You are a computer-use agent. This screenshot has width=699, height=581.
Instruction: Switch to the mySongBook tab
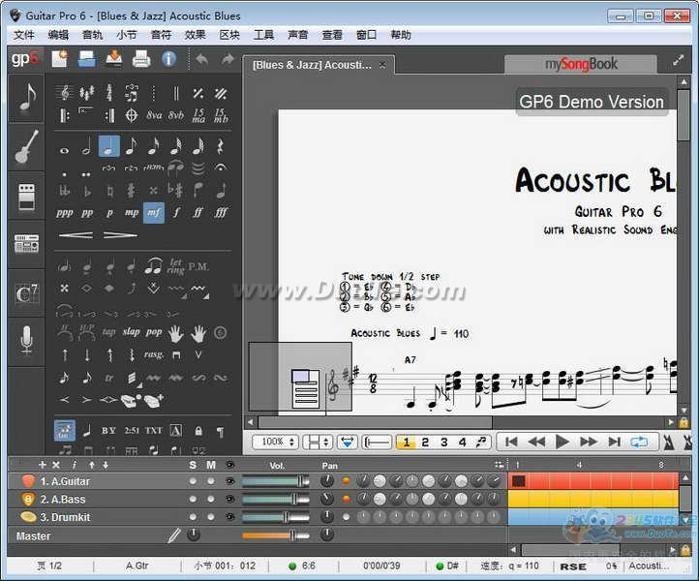click(x=581, y=64)
